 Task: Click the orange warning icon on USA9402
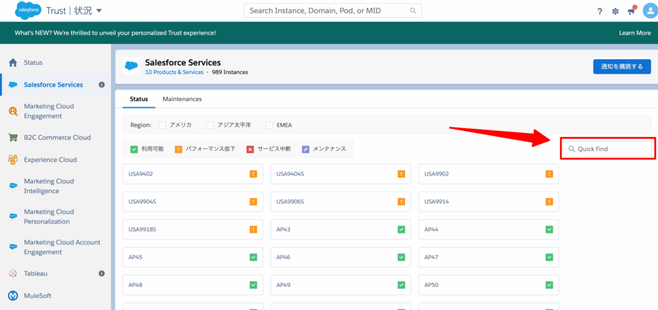pyautogui.click(x=253, y=174)
